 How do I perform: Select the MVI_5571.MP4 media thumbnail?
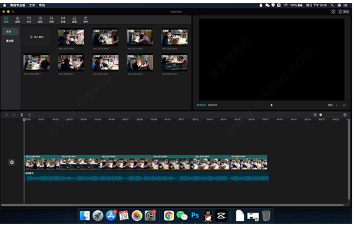[x=140, y=37]
